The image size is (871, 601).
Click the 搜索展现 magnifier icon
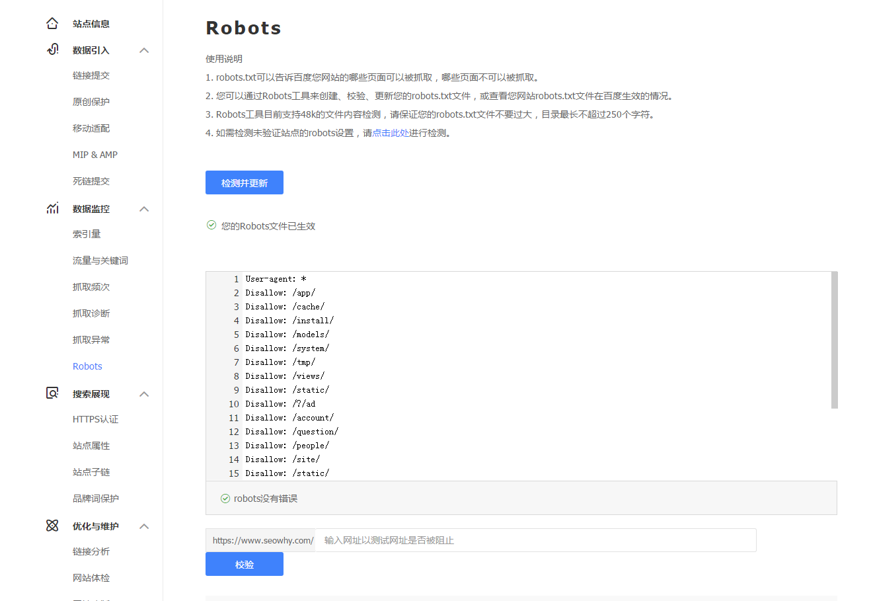(52, 393)
